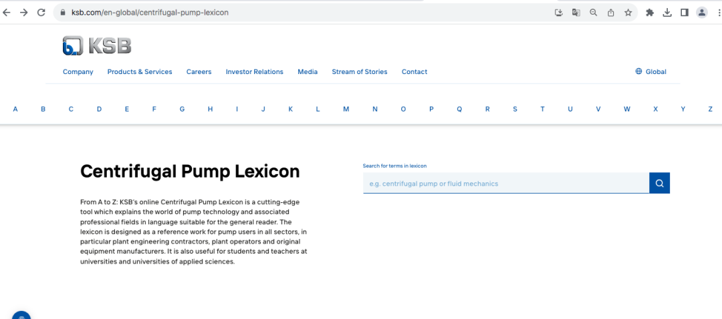Image resolution: width=722 pixels, height=319 pixels.
Task: Open the translate page icon
Action: point(576,13)
